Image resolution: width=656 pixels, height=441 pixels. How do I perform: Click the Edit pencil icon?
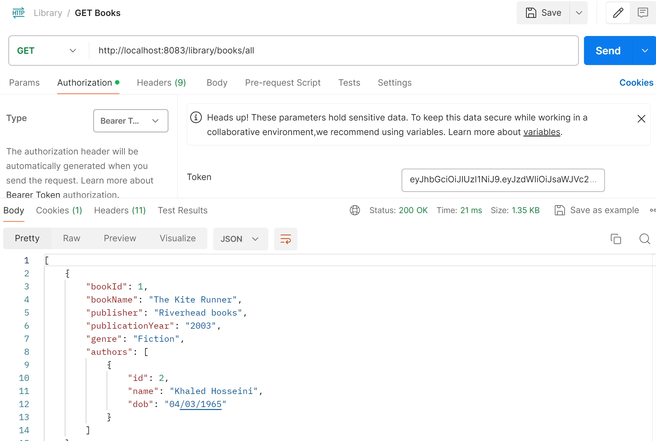pyautogui.click(x=618, y=13)
